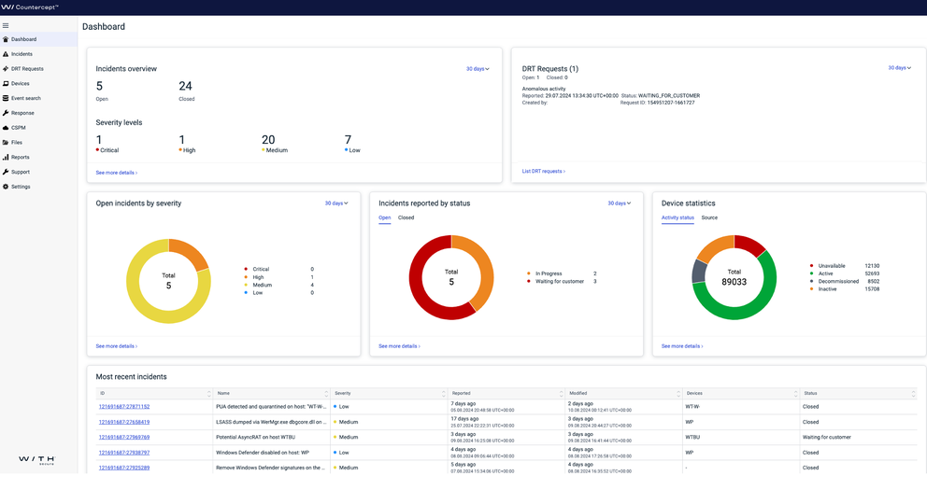This screenshot has width=927, height=490.
Task: Select the Event search sidebar icon
Action: click(6, 98)
